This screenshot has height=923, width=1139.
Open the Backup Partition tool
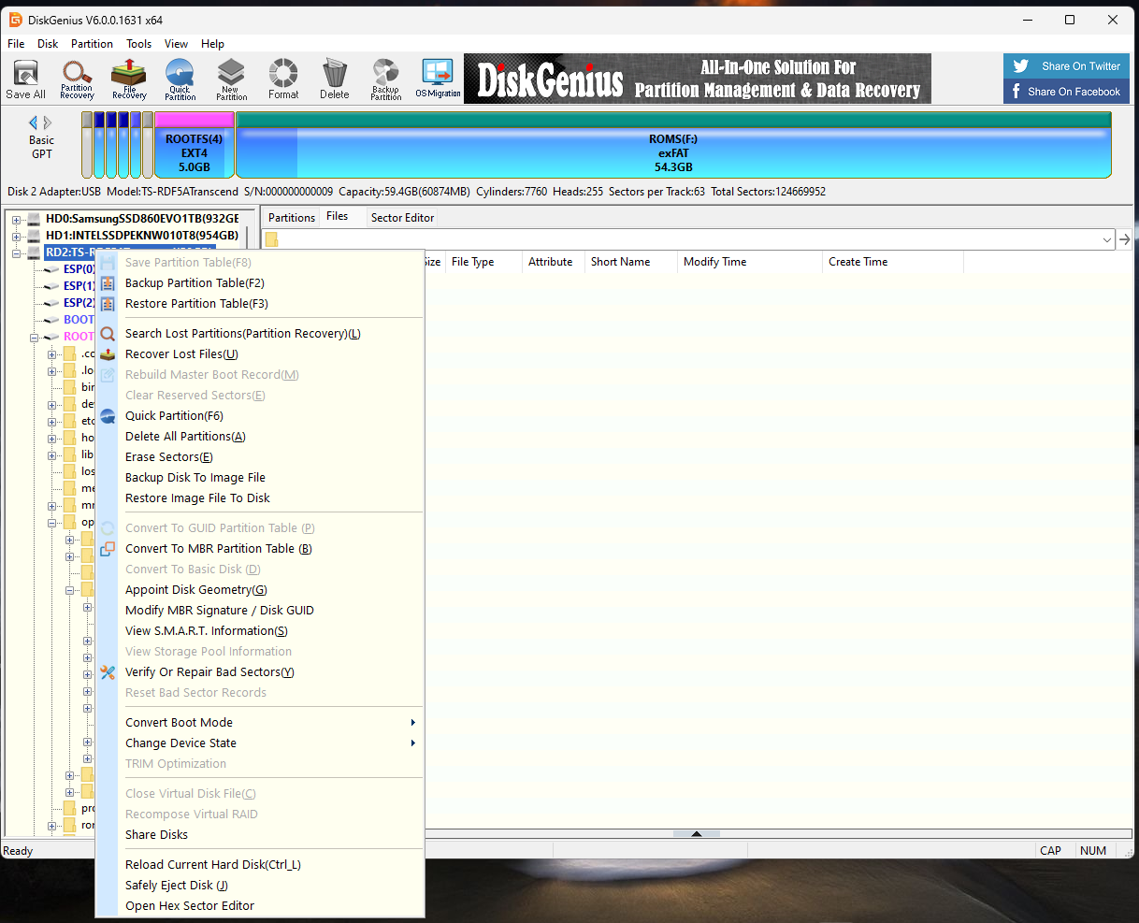(x=385, y=79)
